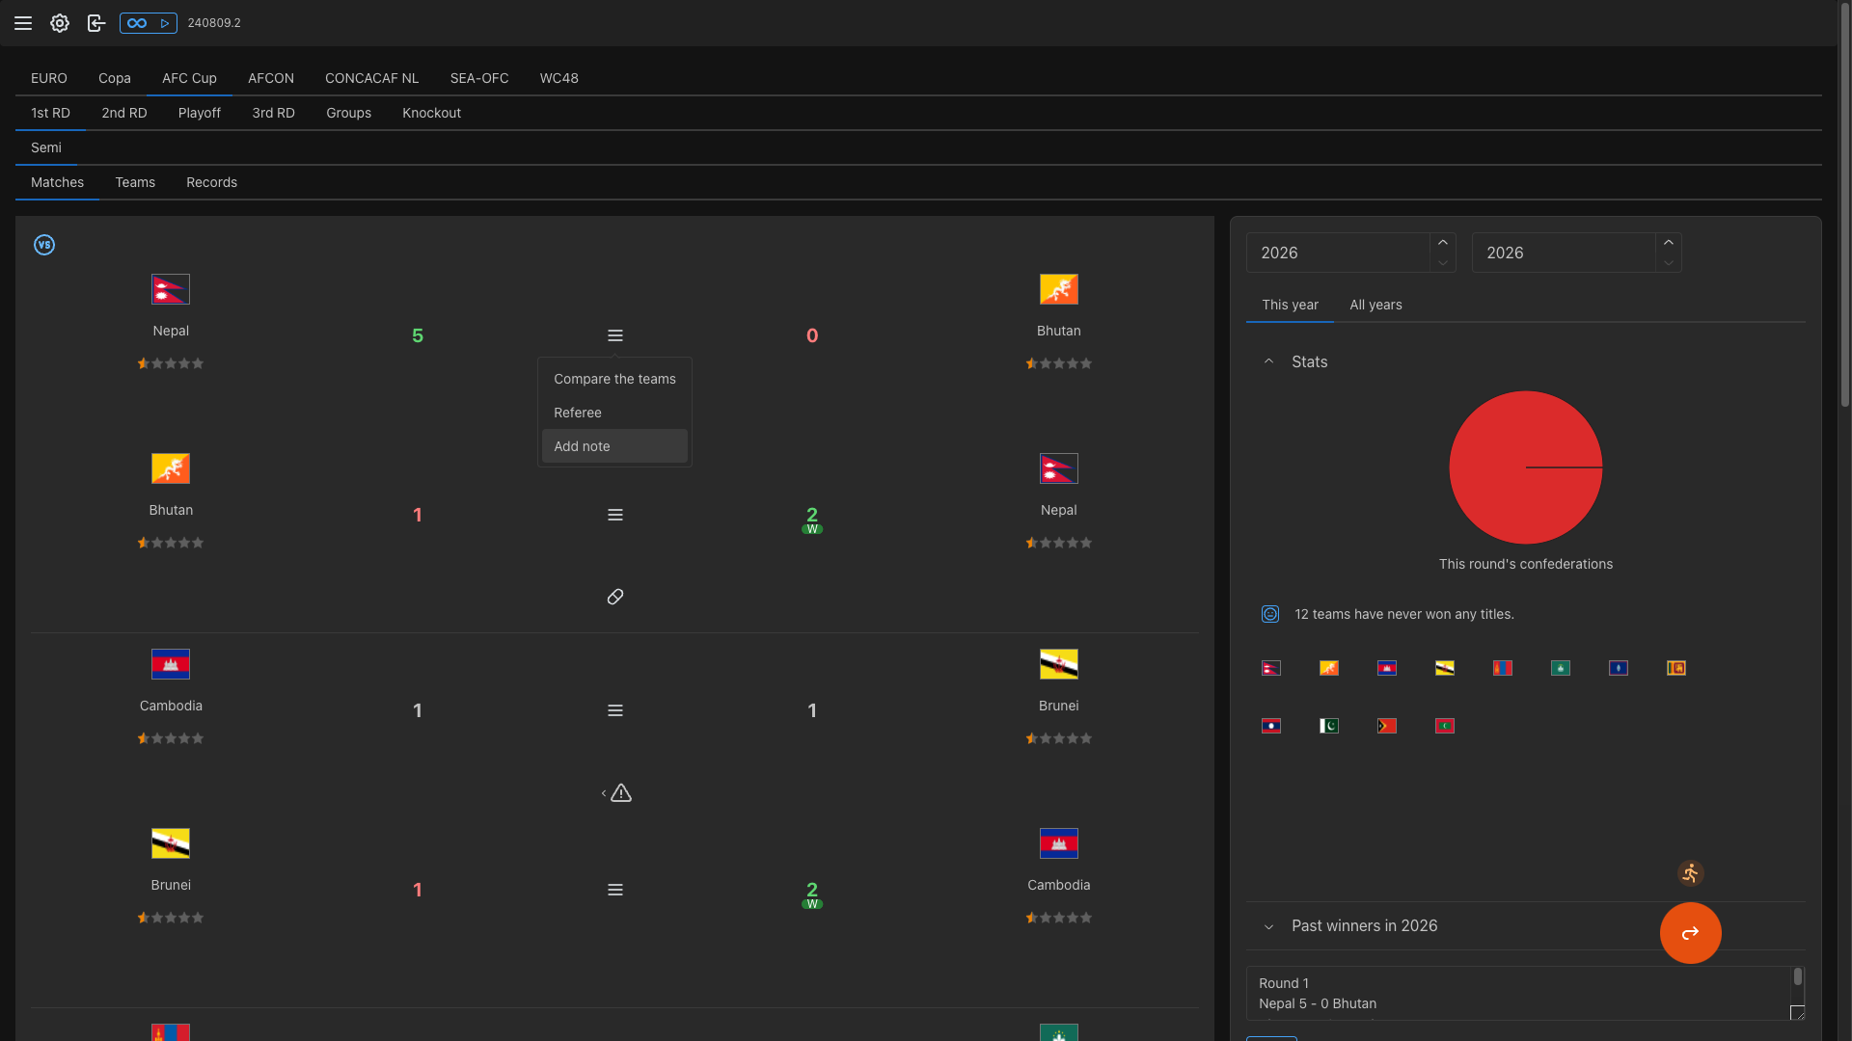This screenshot has height=1041, width=1852.
Task: Click Pakistan flag in never-won list
Action: click(x=1329, y=726)
